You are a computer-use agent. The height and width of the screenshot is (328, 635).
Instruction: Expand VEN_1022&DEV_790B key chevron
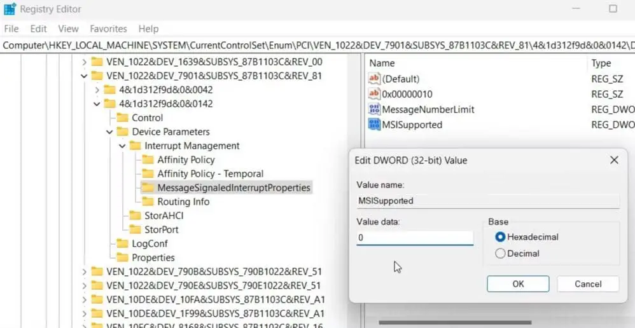84,271
